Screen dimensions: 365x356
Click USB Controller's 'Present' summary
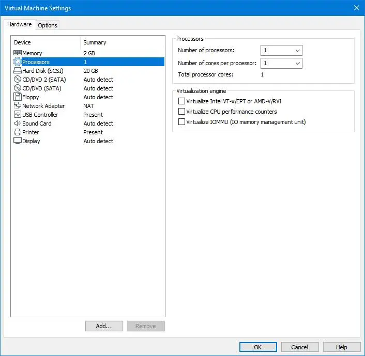point(93,115)
